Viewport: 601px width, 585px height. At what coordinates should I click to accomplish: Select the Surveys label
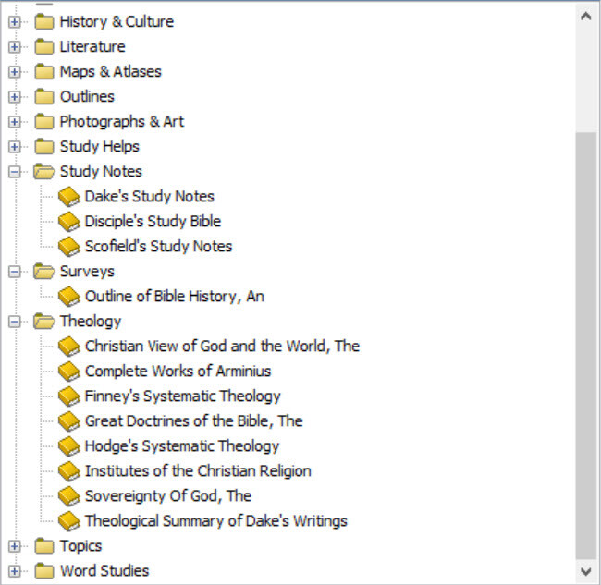tap(87, 272)
